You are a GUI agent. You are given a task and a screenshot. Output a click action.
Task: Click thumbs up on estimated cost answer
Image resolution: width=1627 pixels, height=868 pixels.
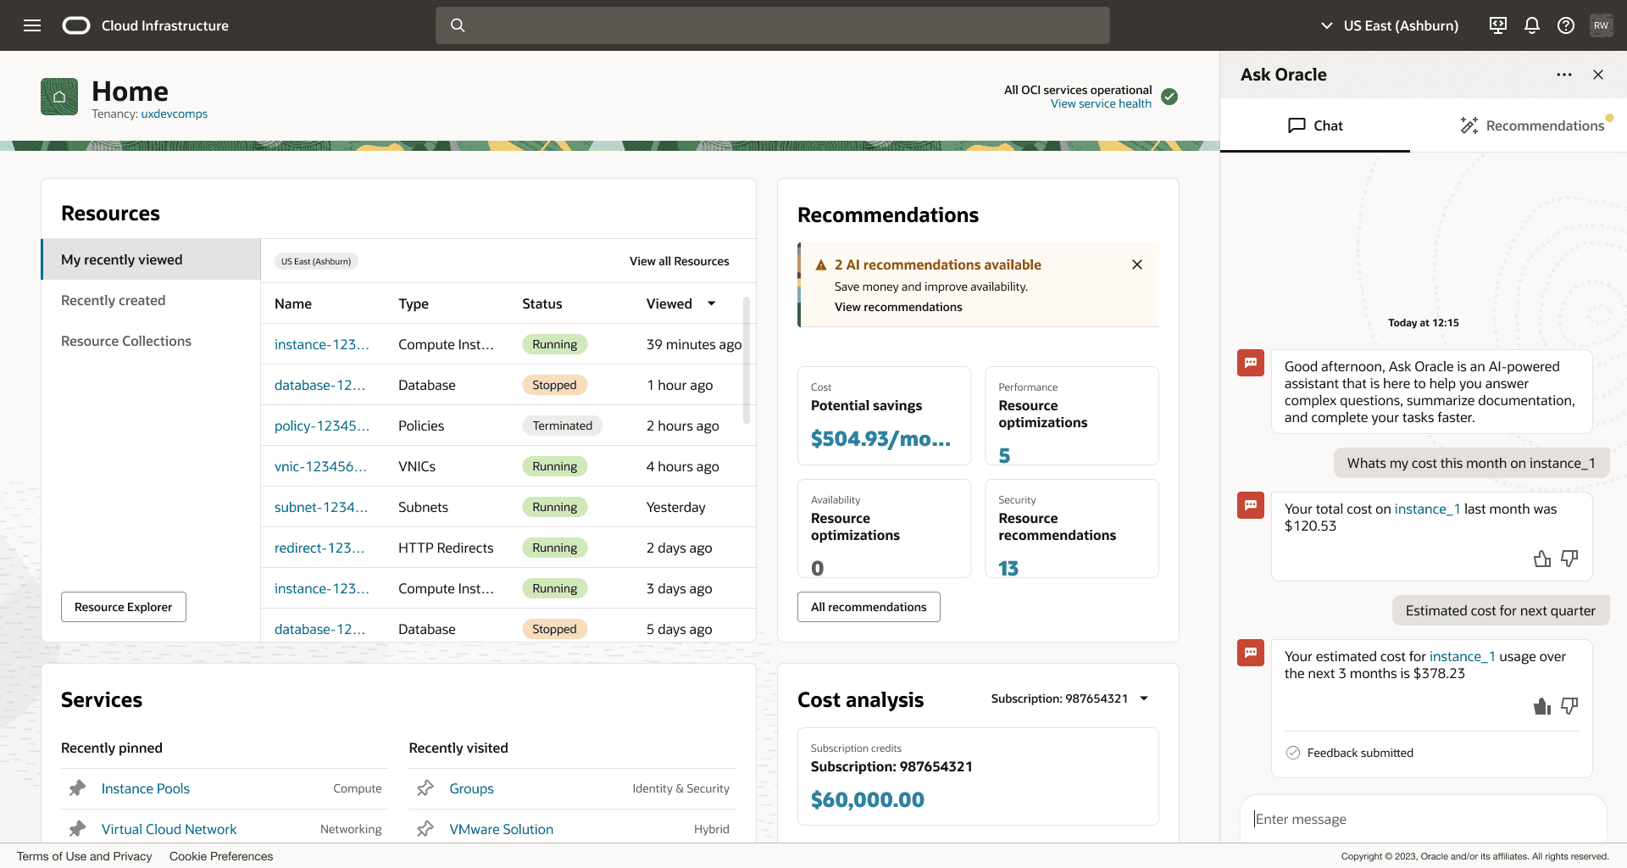pos(1542,706)
